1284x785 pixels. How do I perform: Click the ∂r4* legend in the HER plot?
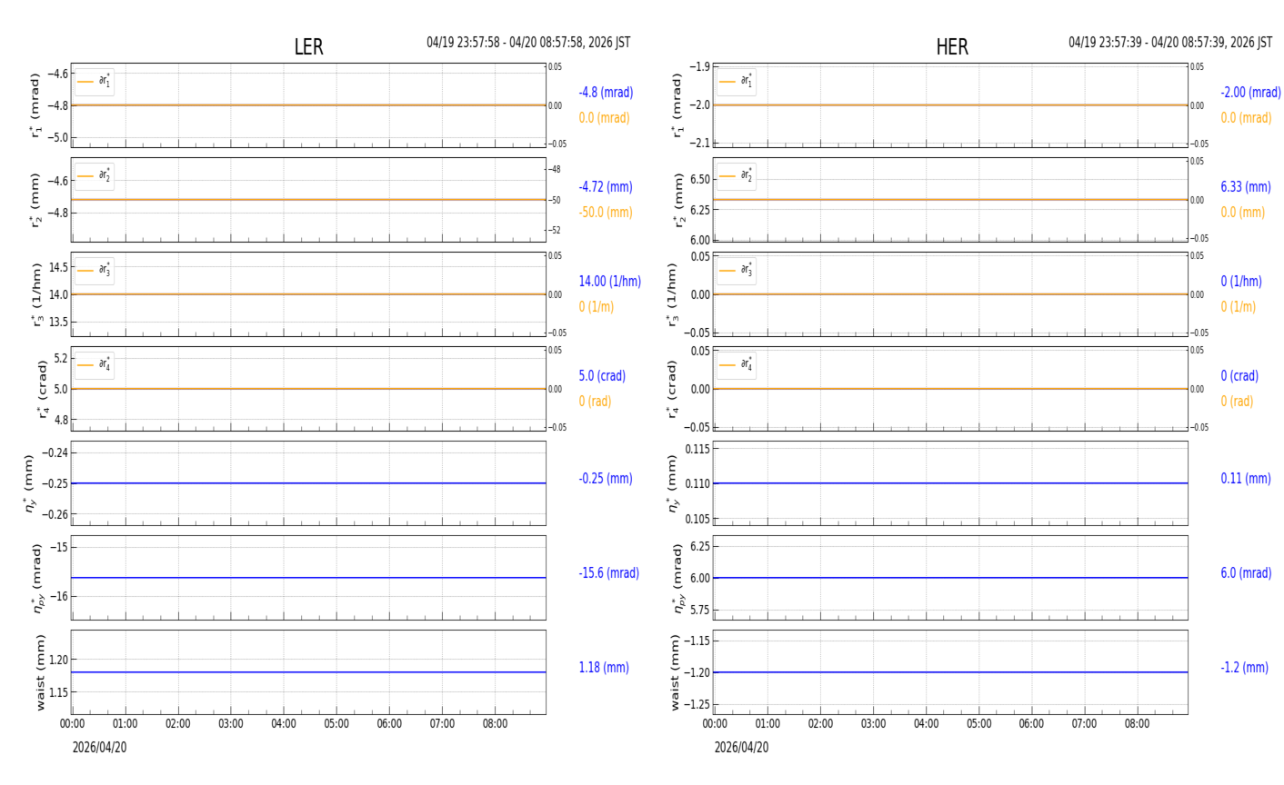click(737, 365)
